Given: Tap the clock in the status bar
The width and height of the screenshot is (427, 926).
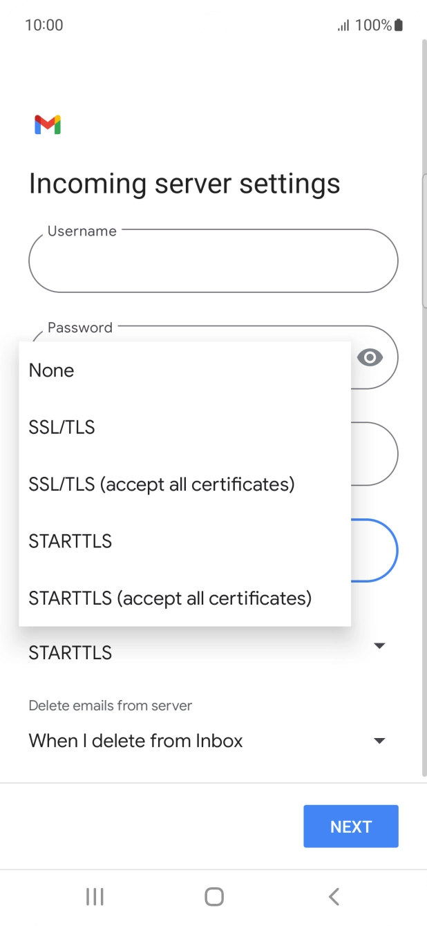Looking at the screenshot, I should click(x=44, y=26).
